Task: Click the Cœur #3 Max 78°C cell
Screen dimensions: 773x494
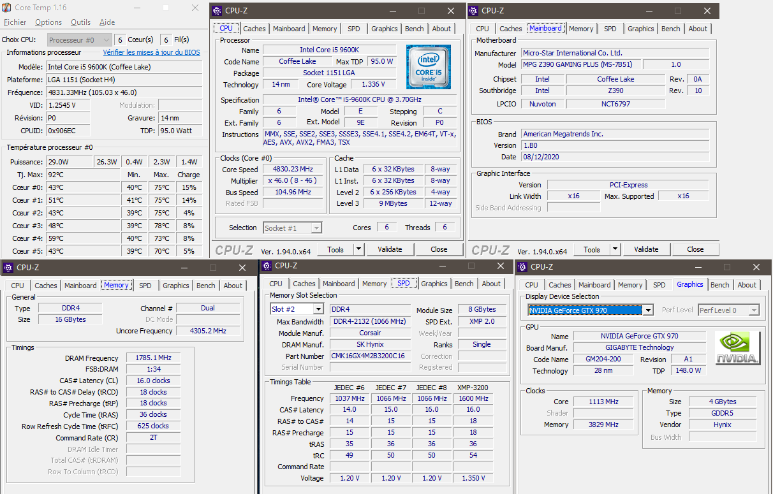Action: click(x=161, y=226)
